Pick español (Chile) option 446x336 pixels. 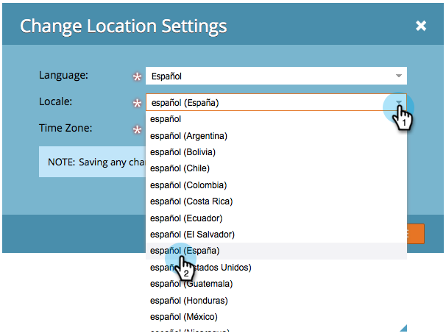(276, 168)
